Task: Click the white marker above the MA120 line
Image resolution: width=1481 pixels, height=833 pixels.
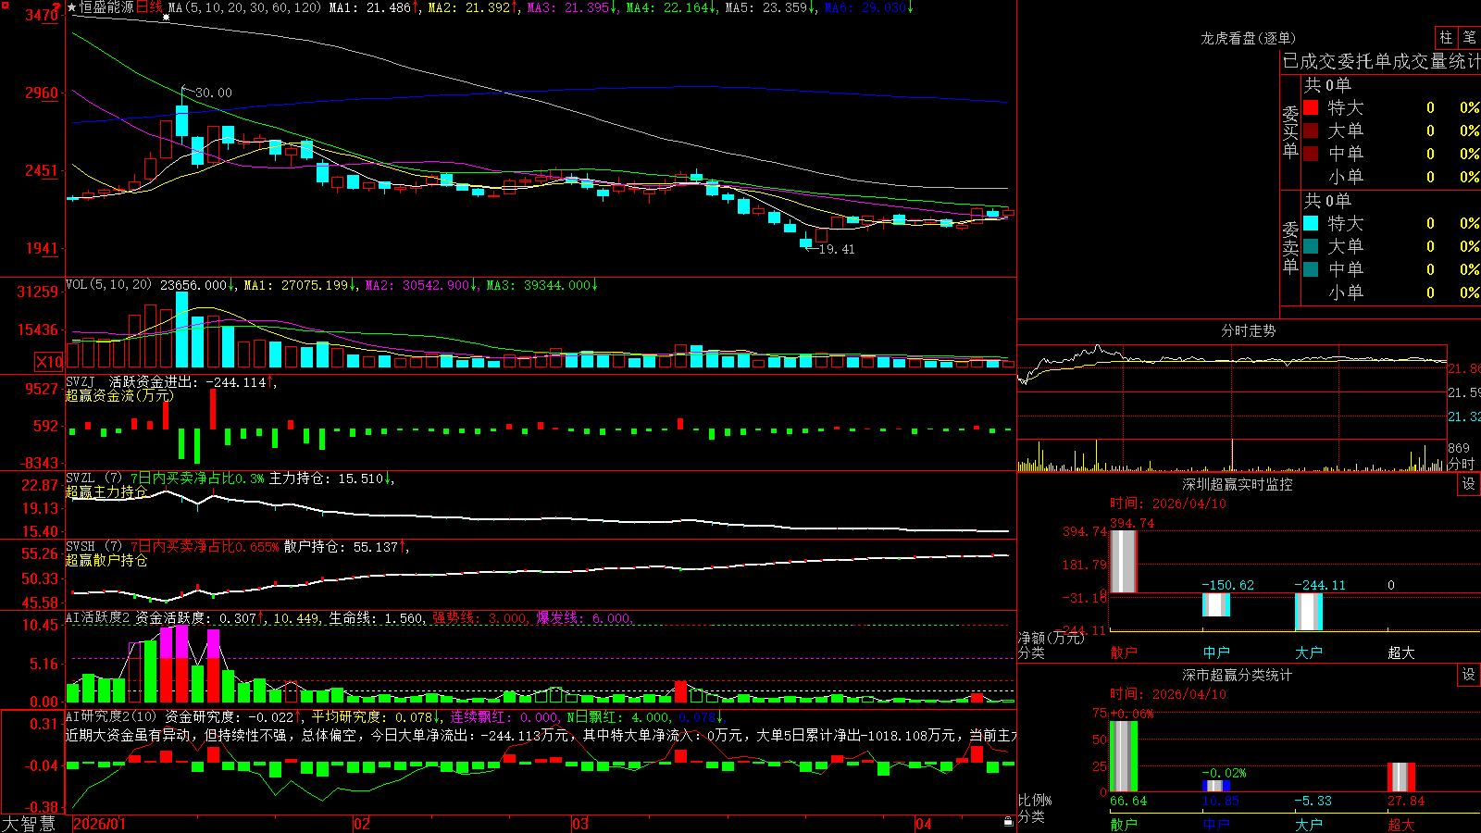Action: coord(167,17)
